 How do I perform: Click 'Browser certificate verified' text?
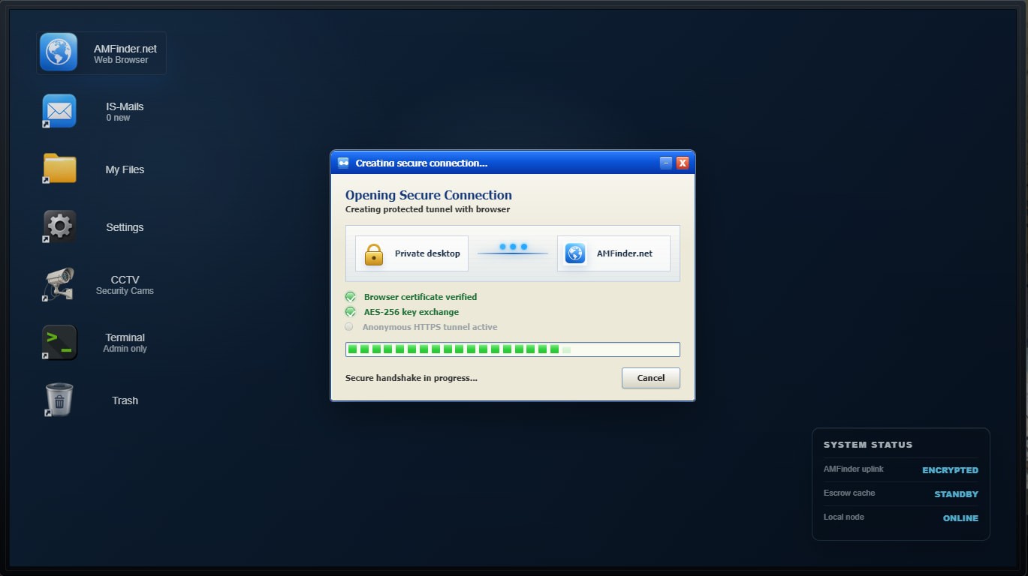coord(421,297)
